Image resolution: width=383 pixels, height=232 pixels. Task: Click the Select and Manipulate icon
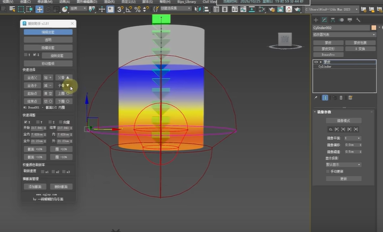pos(102,9)
